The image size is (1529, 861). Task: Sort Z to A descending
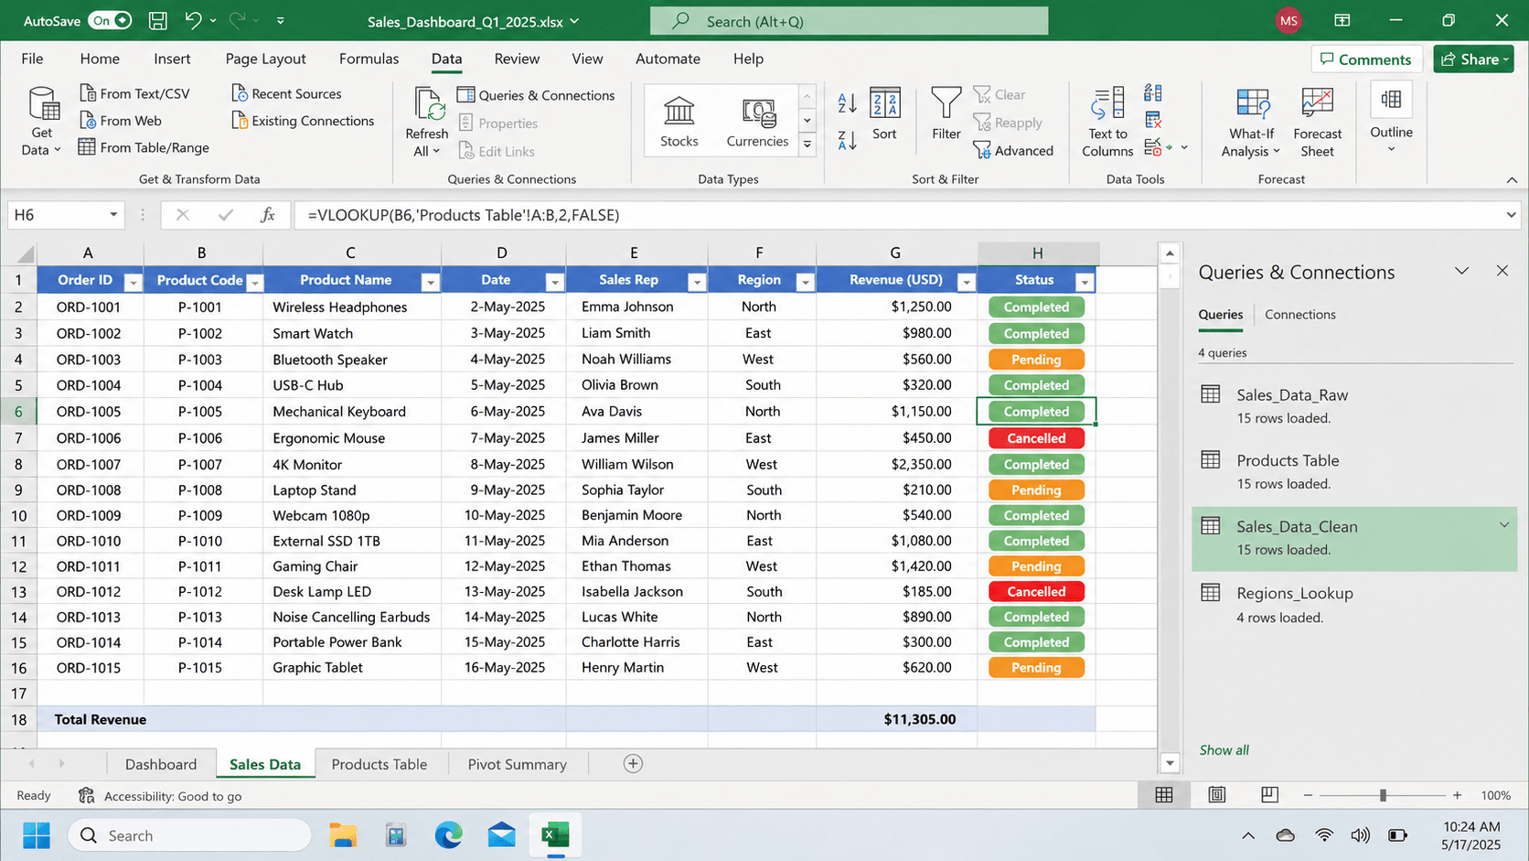point(847,140)
